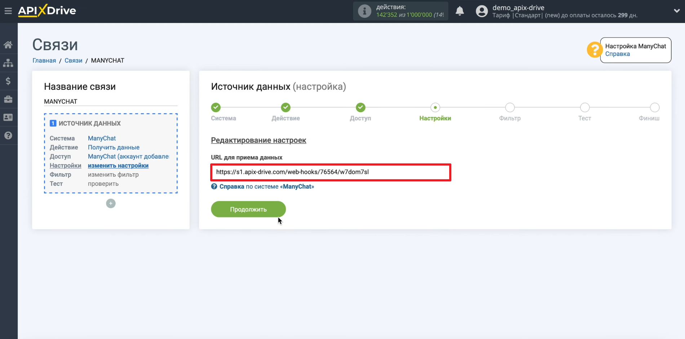Click the webhook URL field

click(x=331, y=172)
